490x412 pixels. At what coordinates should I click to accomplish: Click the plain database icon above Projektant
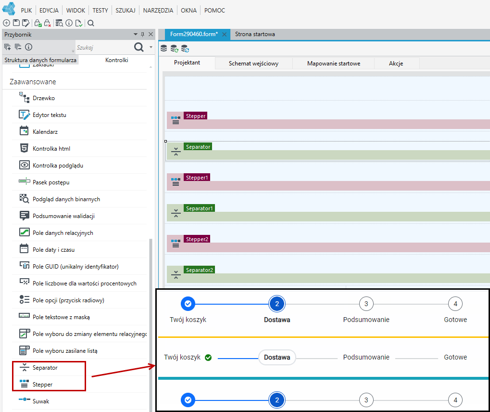pos(164,48)
